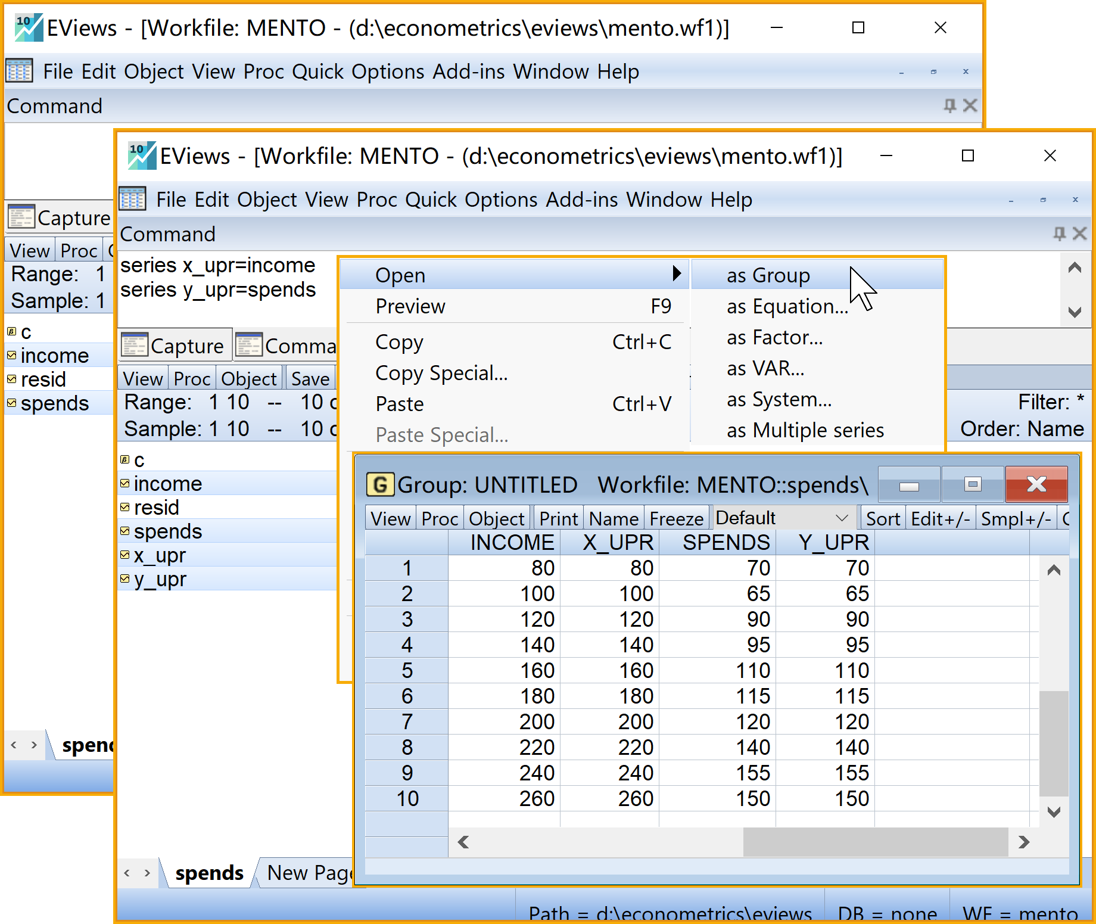Select 'as Equation...' in the submenu
Screen dimensions: 1096x924
tap(786, 307)
